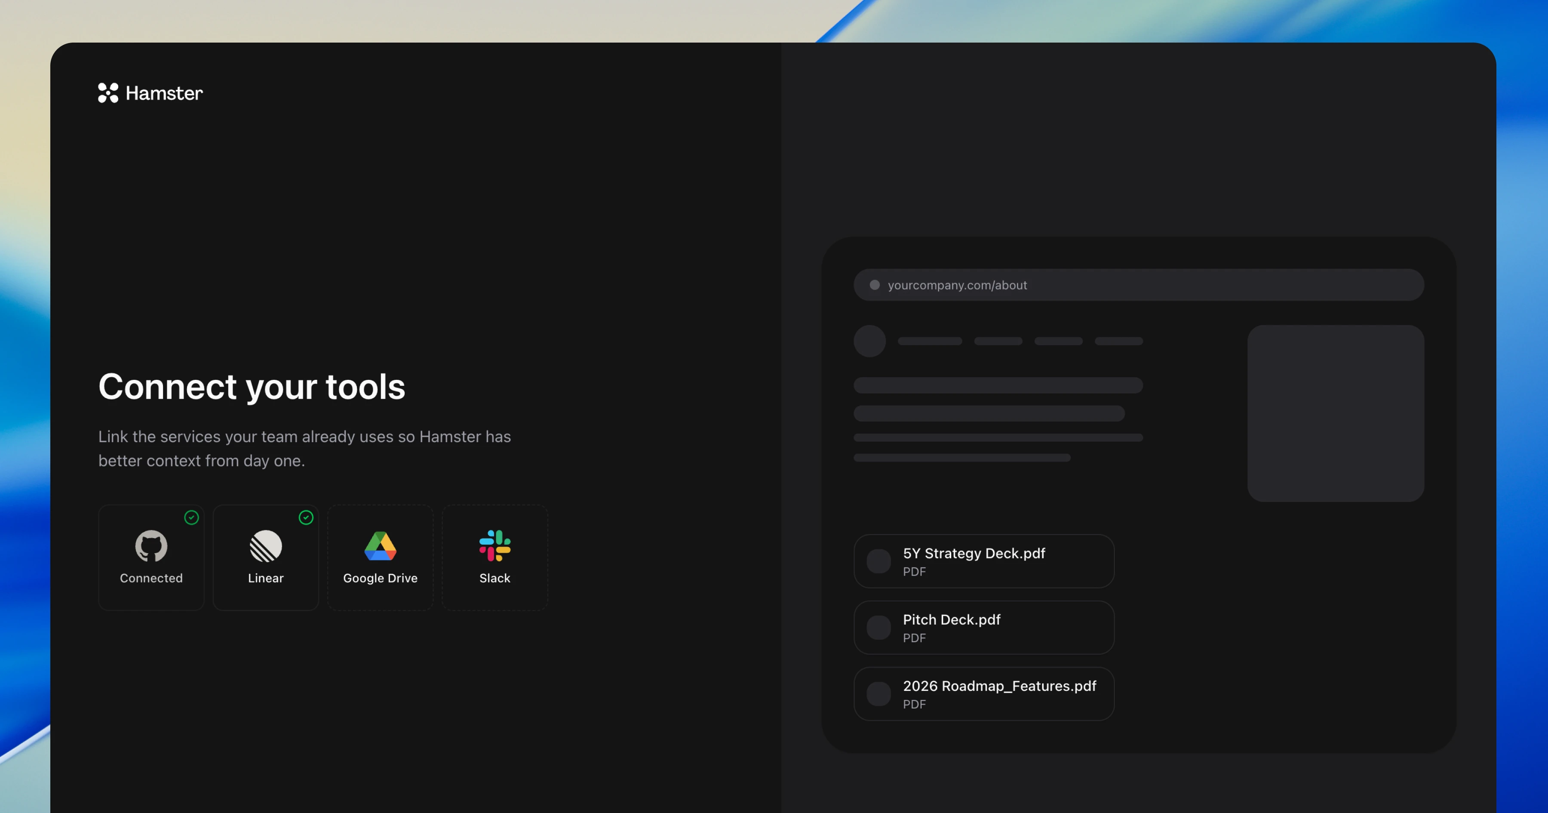Click the favicon dot in the address bar
This screenshot has height=813, width=1548.
click(x=875, y=285)
